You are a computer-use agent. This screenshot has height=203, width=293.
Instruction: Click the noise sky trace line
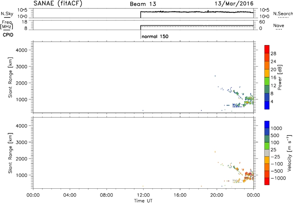[x=197, y=12]
